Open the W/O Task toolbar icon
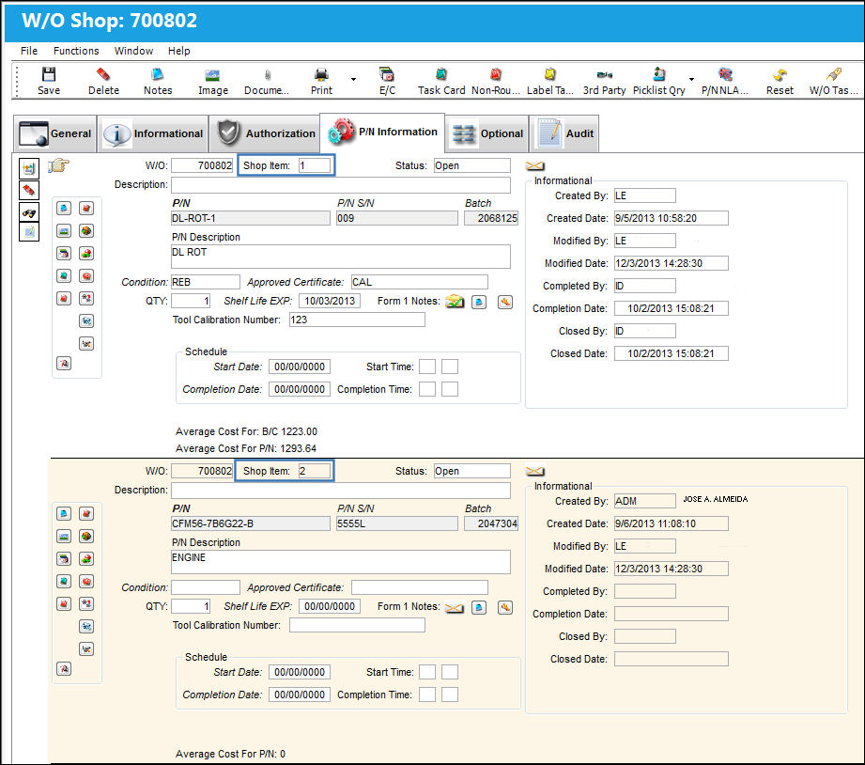The height and width of the screenshot is (765, 865). coord(834,74)
